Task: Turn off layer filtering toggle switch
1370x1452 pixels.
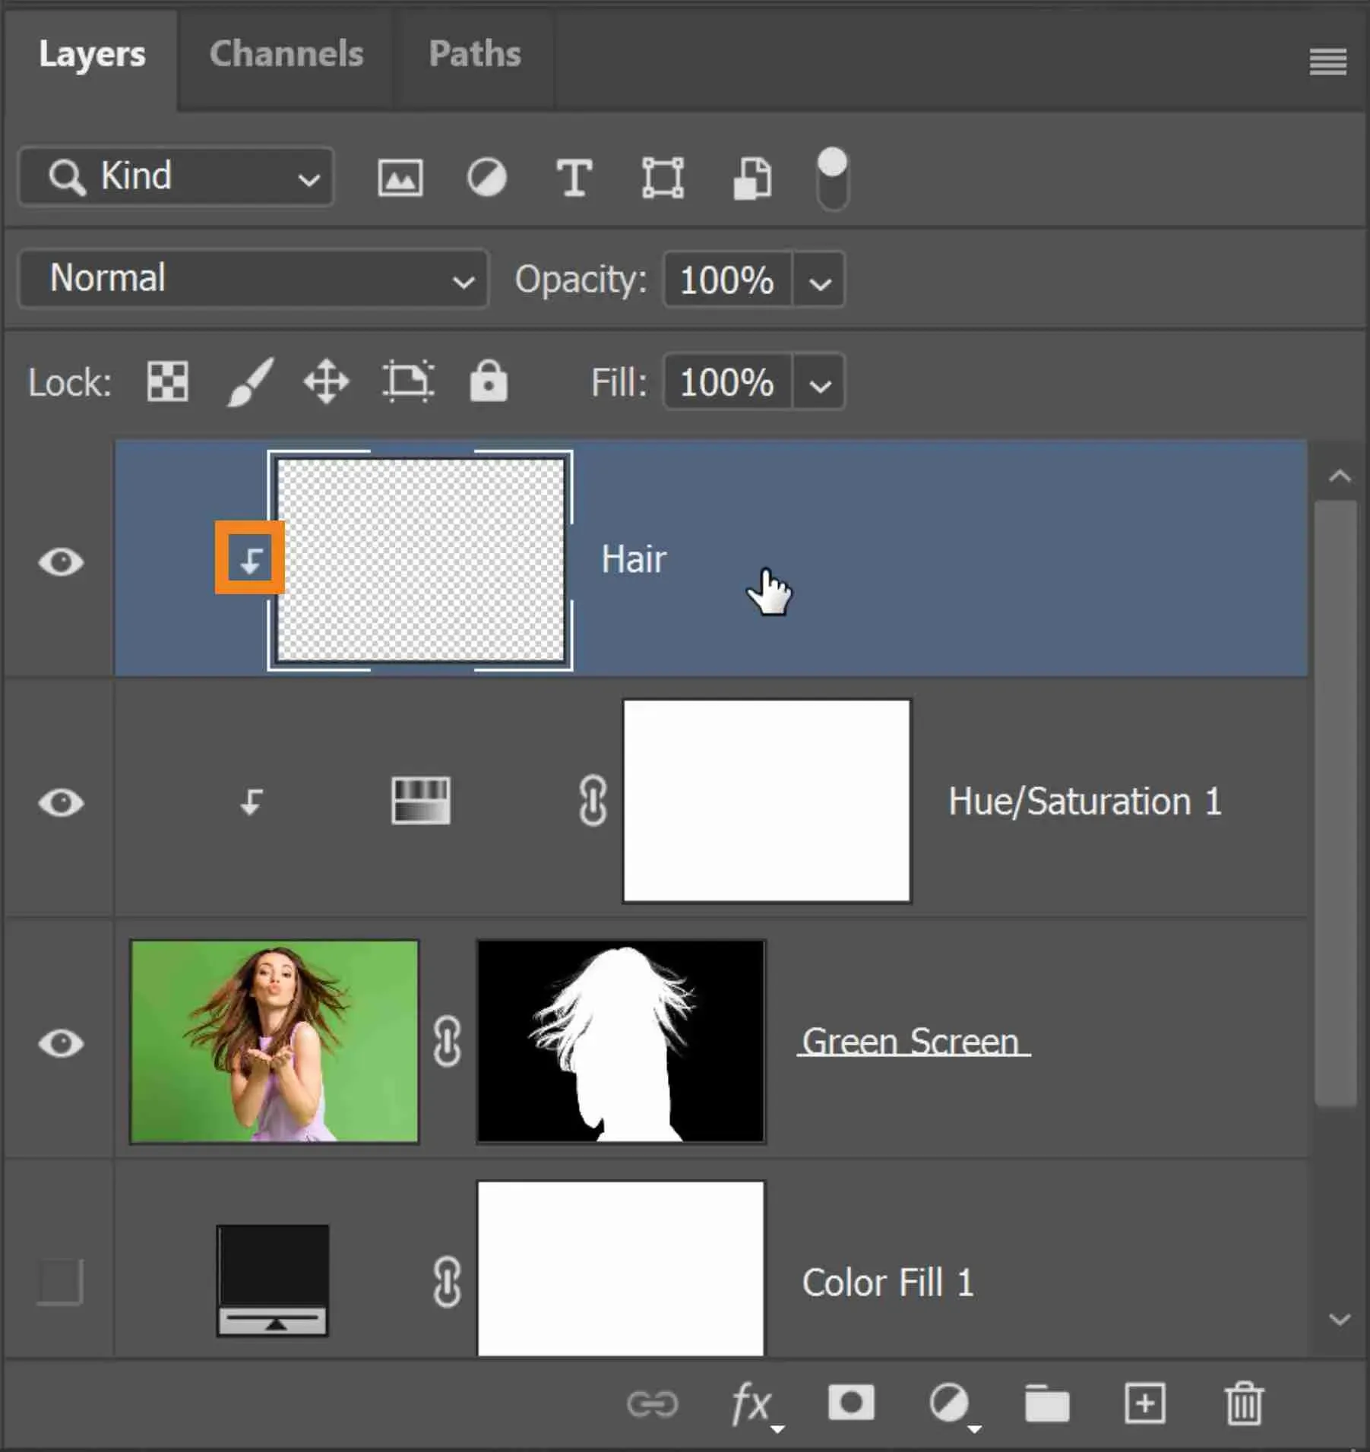Action: pyautogui.click(x=832, y=179)
